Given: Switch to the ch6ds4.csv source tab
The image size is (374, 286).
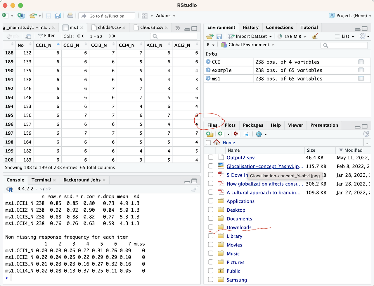Looking at the screenshot, I should point(109,28).
